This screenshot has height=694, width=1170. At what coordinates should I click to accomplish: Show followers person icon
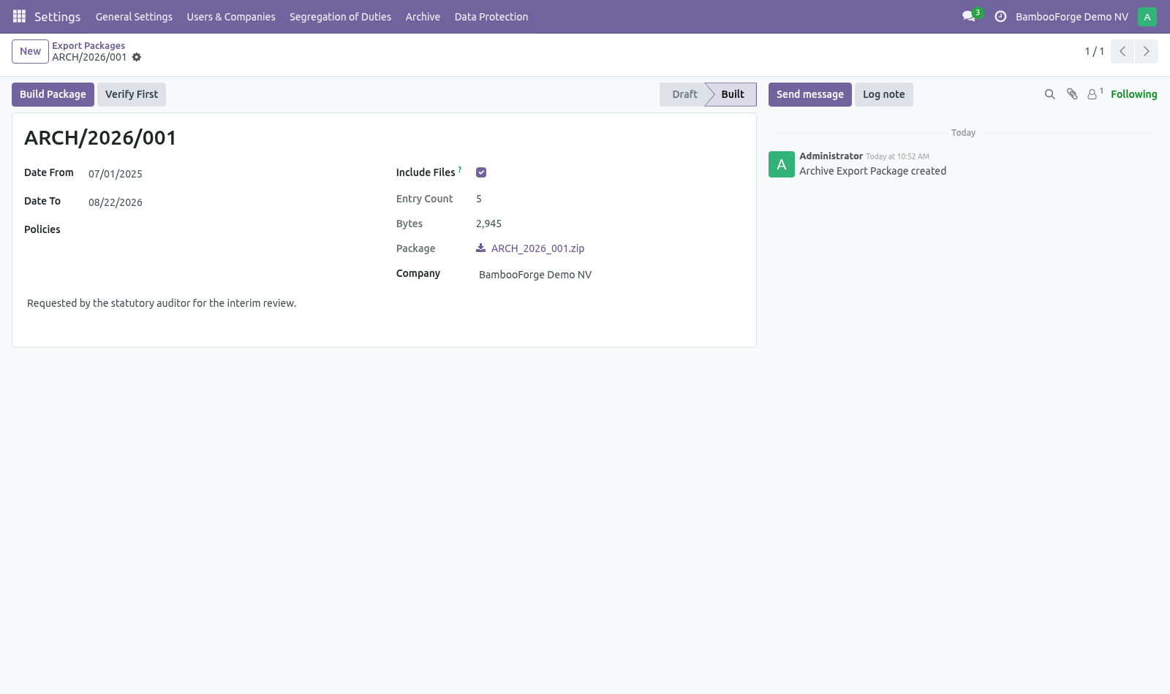point(1095,94)
